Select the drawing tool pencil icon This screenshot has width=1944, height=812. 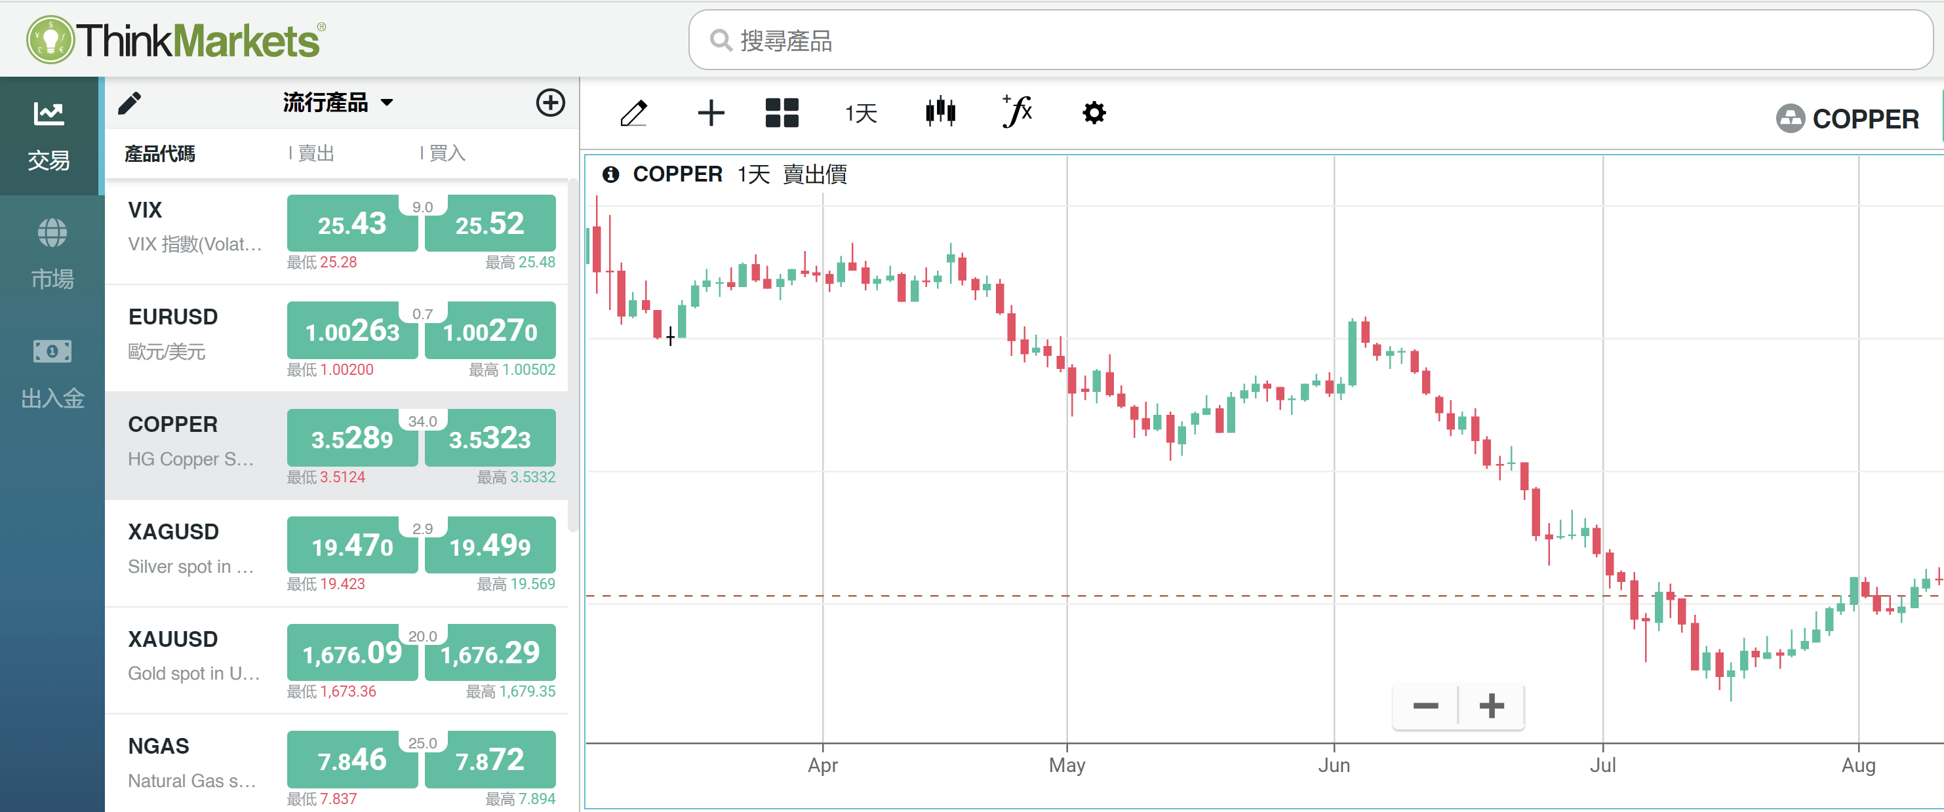pyautogui.click(x=634, y=113)
